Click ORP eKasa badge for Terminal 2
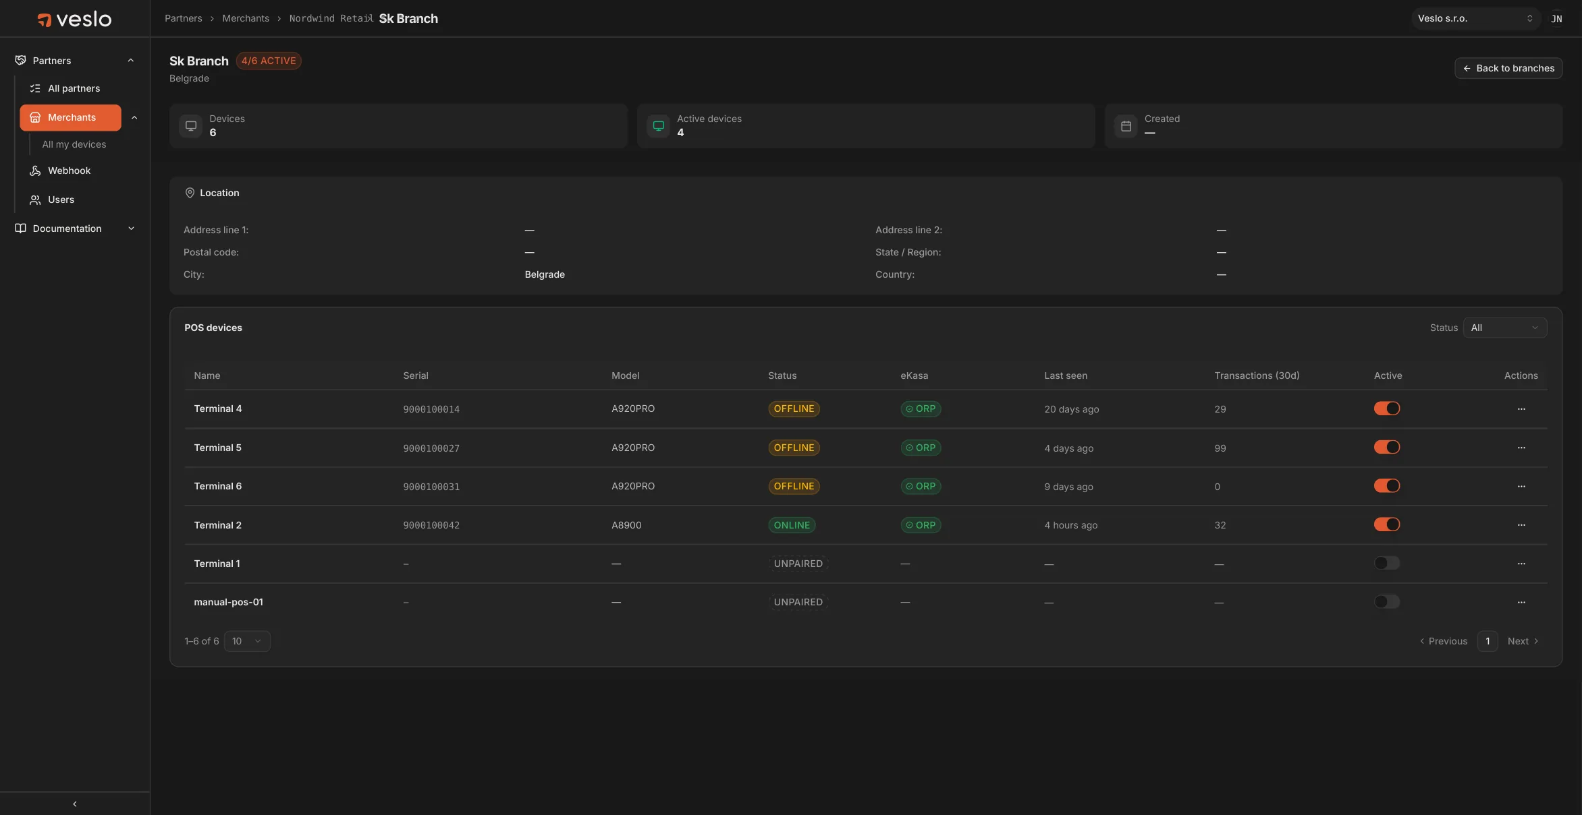Screen dimensions: 1582x815 point(921,525)
